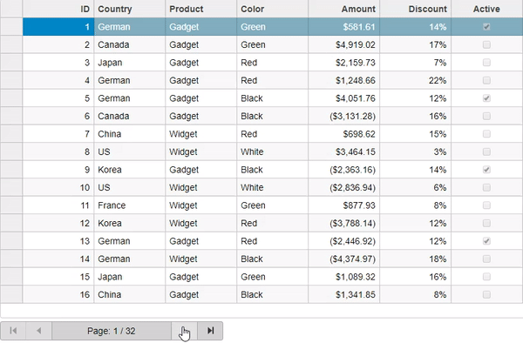This screenshot has width=523, height=343.
Task: Select the 7% discount cell
Action: tap(415, 63)
